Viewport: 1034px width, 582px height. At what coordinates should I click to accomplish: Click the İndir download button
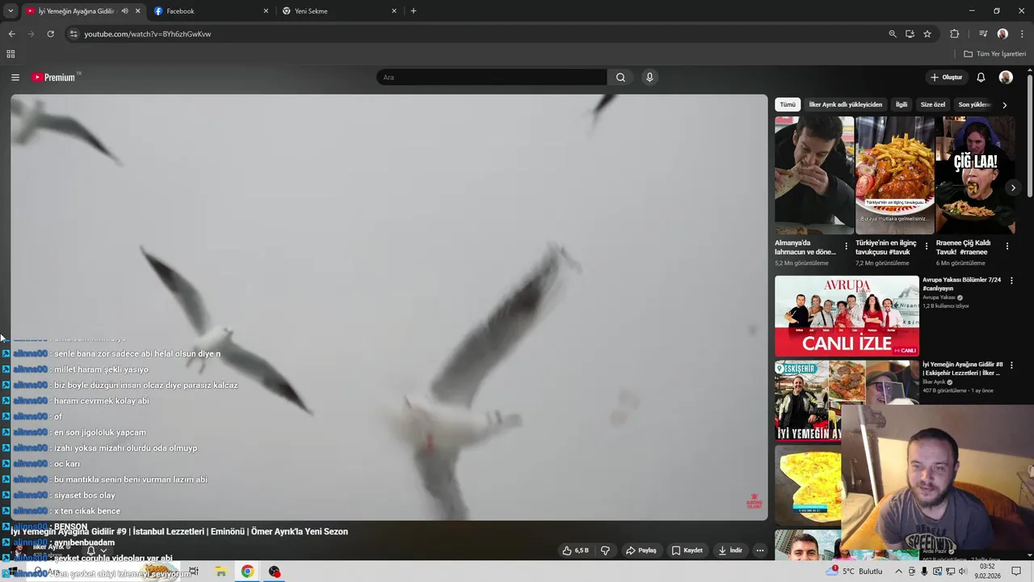[x=730, y=550]
